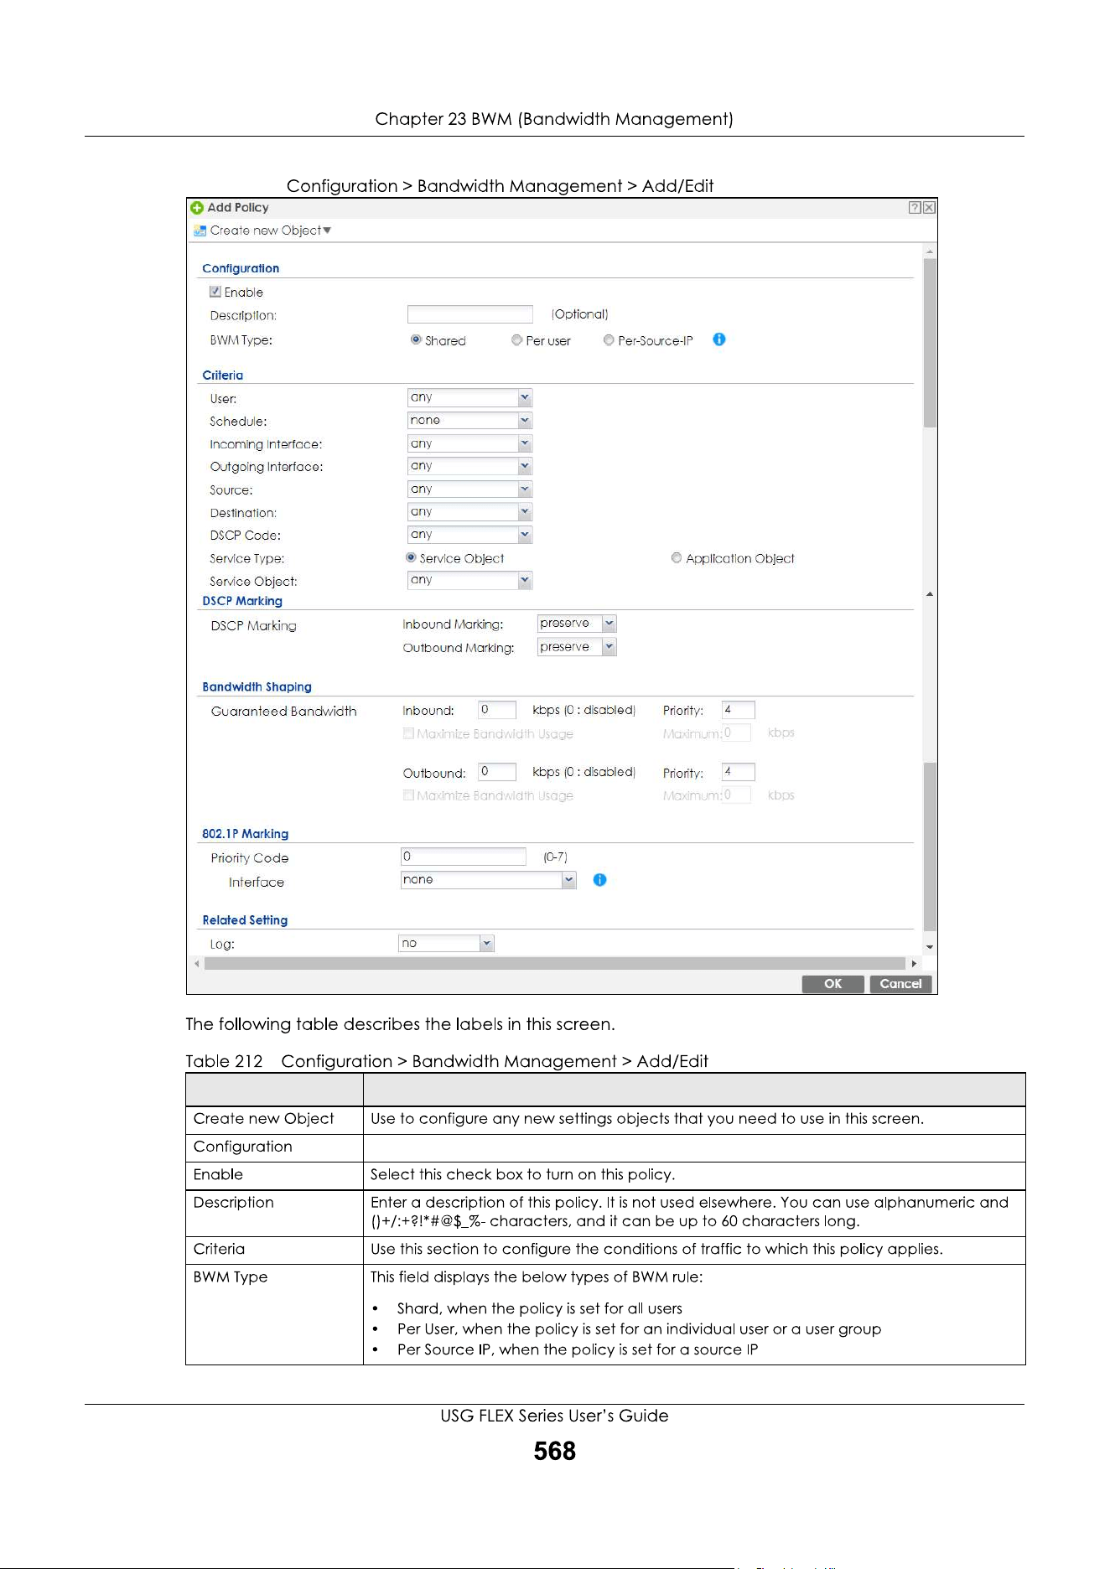Click the Guaranteed Bandwidth label
This screenshot has height=1569, width=1110.
tap(284, 711)
